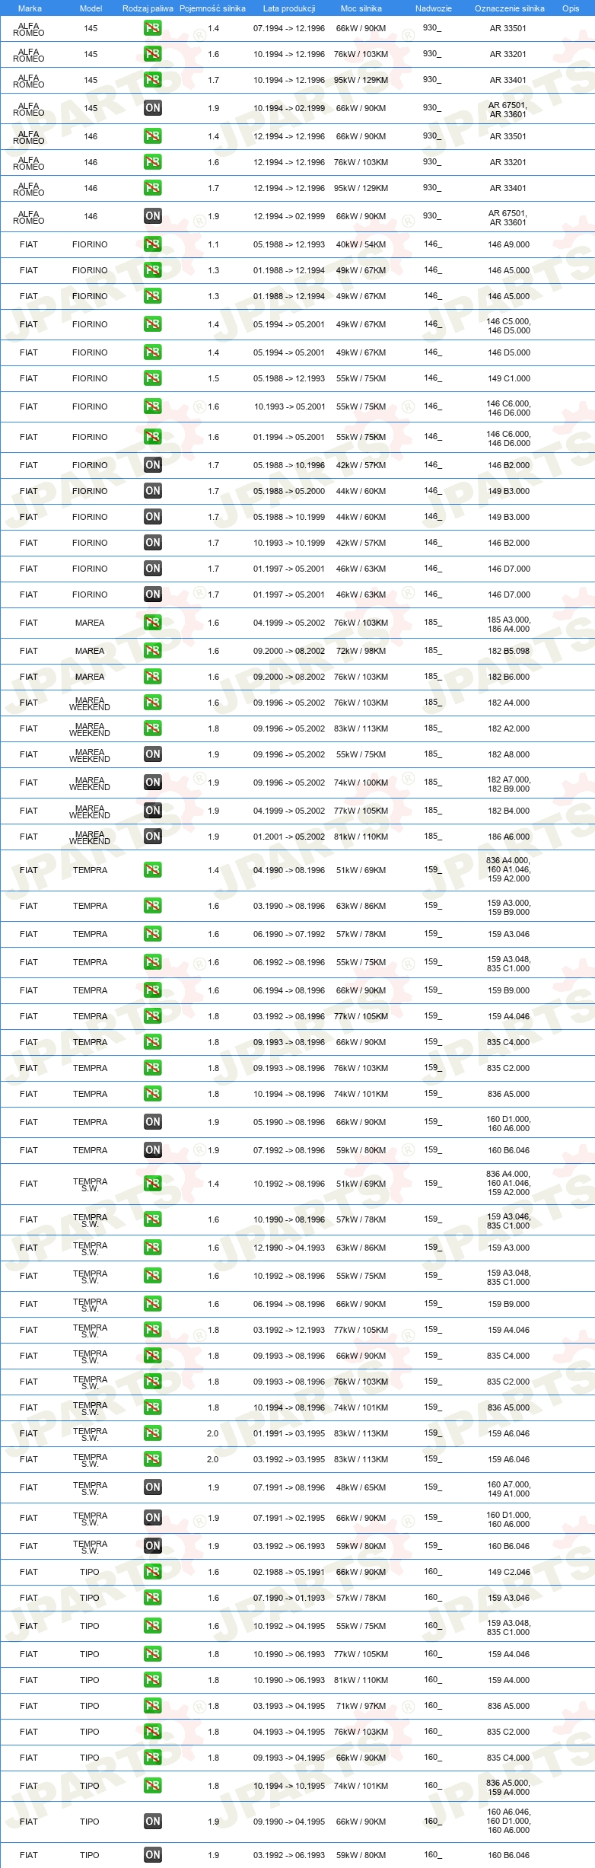Image resolution: width=595 pixels, height=1868 pixels.
Task: Select petrol icon in Tipo 71kW / 97KM row
Action: 153,1706
